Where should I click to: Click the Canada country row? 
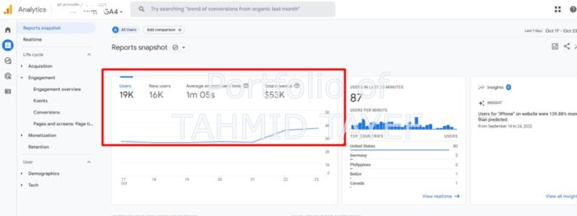pos(404,183)
